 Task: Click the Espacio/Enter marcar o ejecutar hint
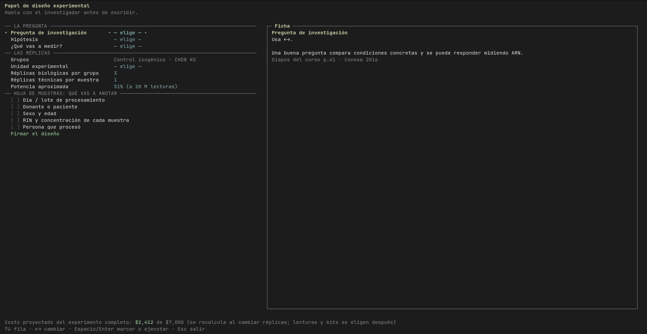121,329
